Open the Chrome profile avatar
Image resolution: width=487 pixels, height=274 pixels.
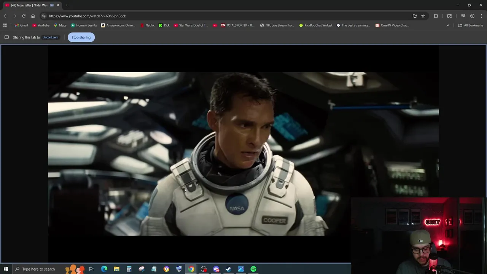[472, 16]
